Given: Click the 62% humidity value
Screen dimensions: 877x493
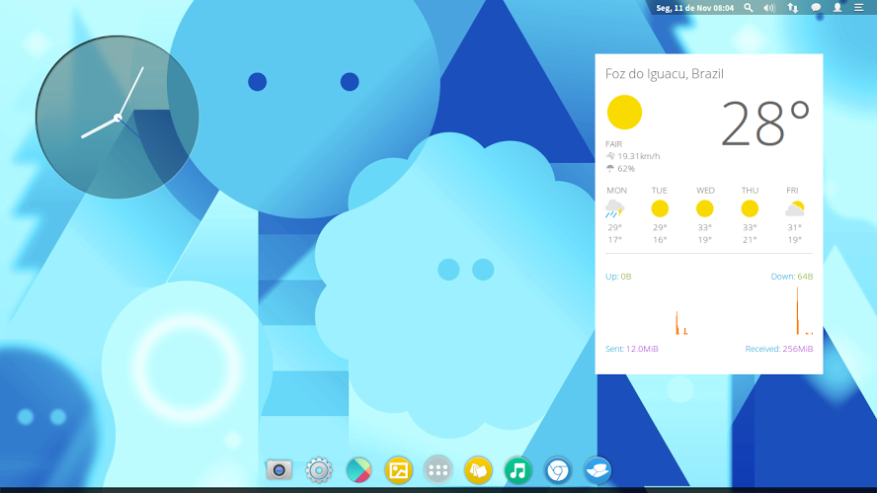Looking at the screenshot, I should [x=626, y=168].
